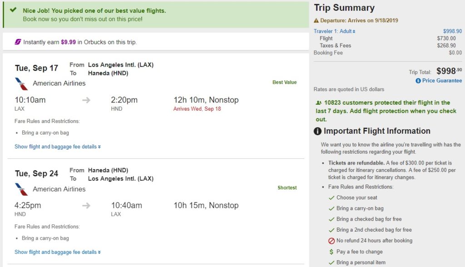465x267 pixels.
Task: Click the green dollar sign Pay a fee icon
Action: point(331,252)
